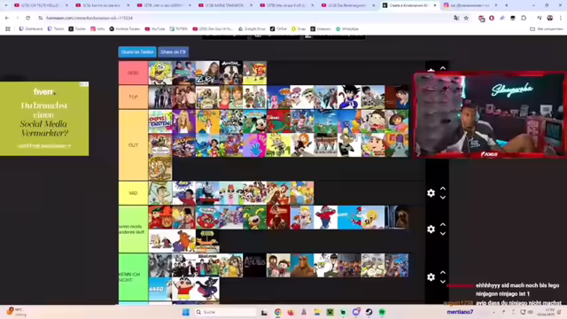Open the Dashboard bookmark
Screen dimensions: 567x319
31,28
